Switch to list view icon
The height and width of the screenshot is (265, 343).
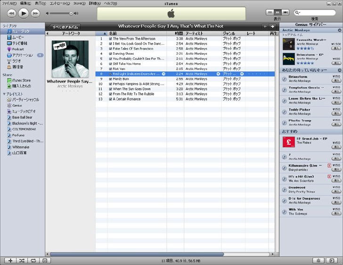tap(270, 12)
